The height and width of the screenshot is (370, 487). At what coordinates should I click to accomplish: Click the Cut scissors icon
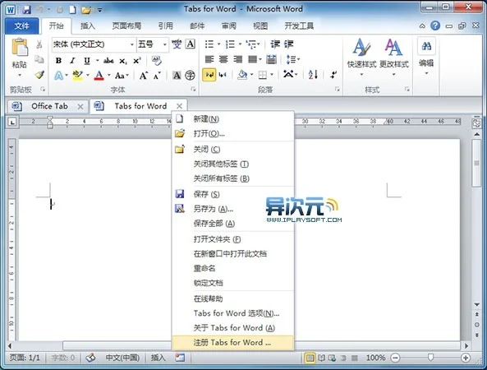point(39,44)
